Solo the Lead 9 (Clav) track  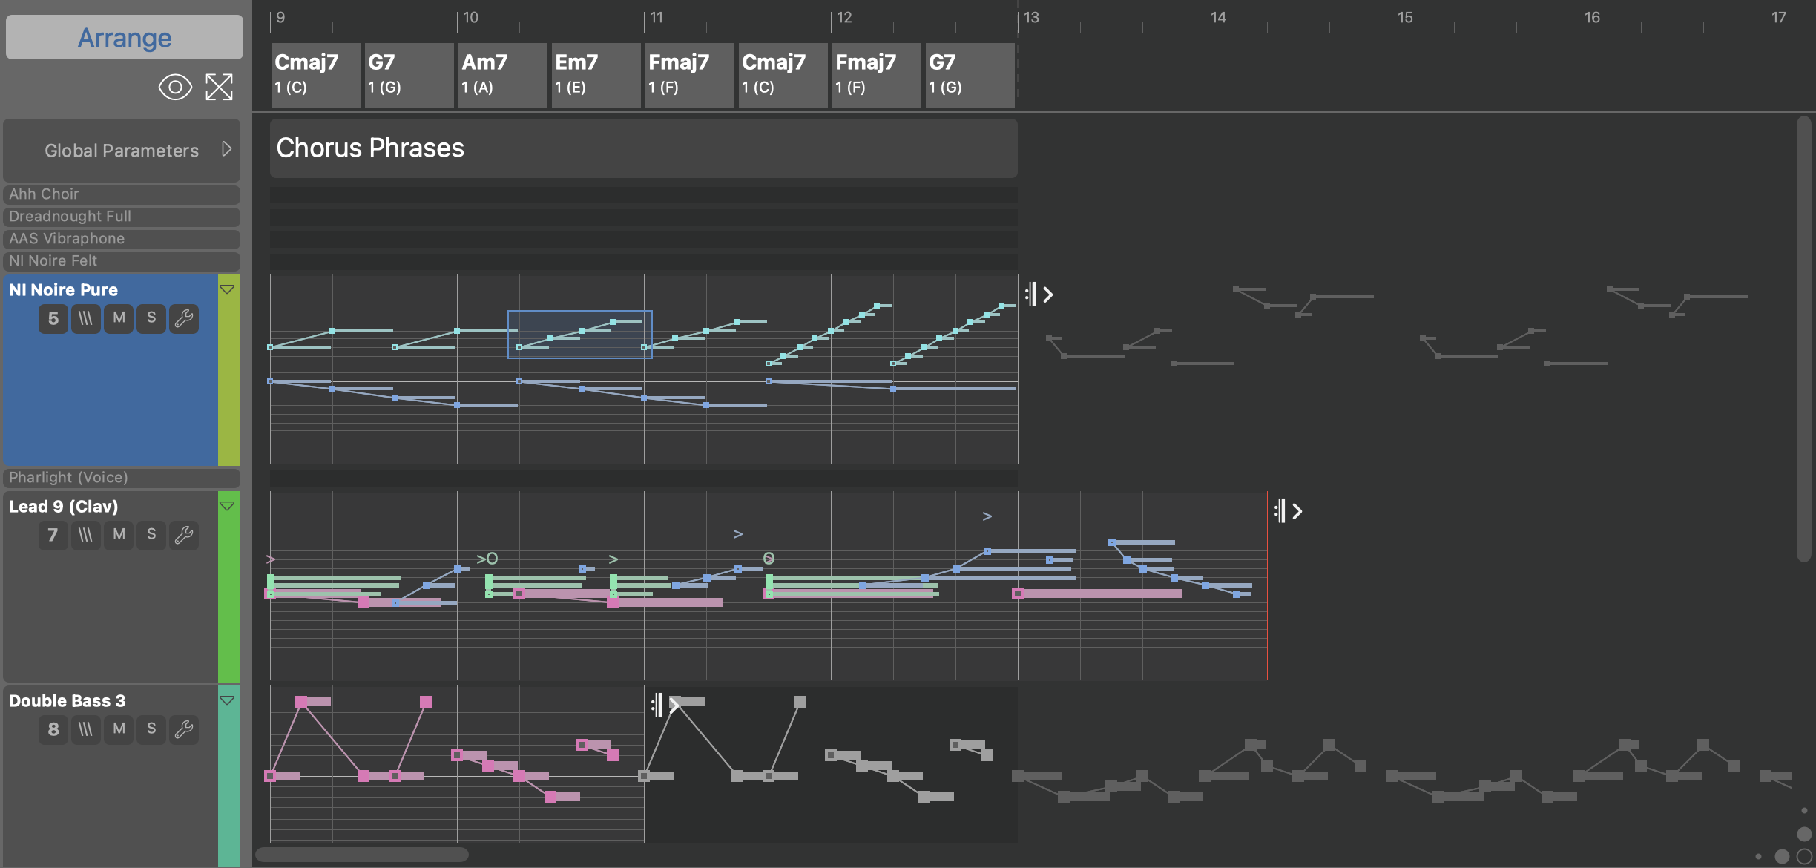point(151,535)
